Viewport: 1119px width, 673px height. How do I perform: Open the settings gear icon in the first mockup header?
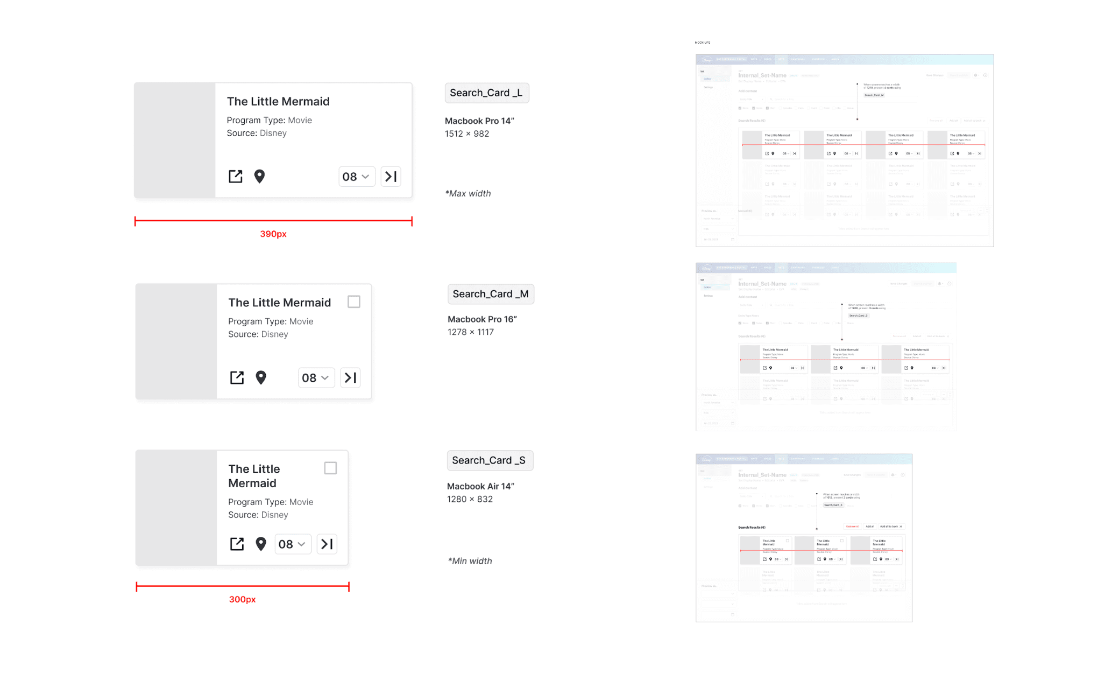point(975,75)
